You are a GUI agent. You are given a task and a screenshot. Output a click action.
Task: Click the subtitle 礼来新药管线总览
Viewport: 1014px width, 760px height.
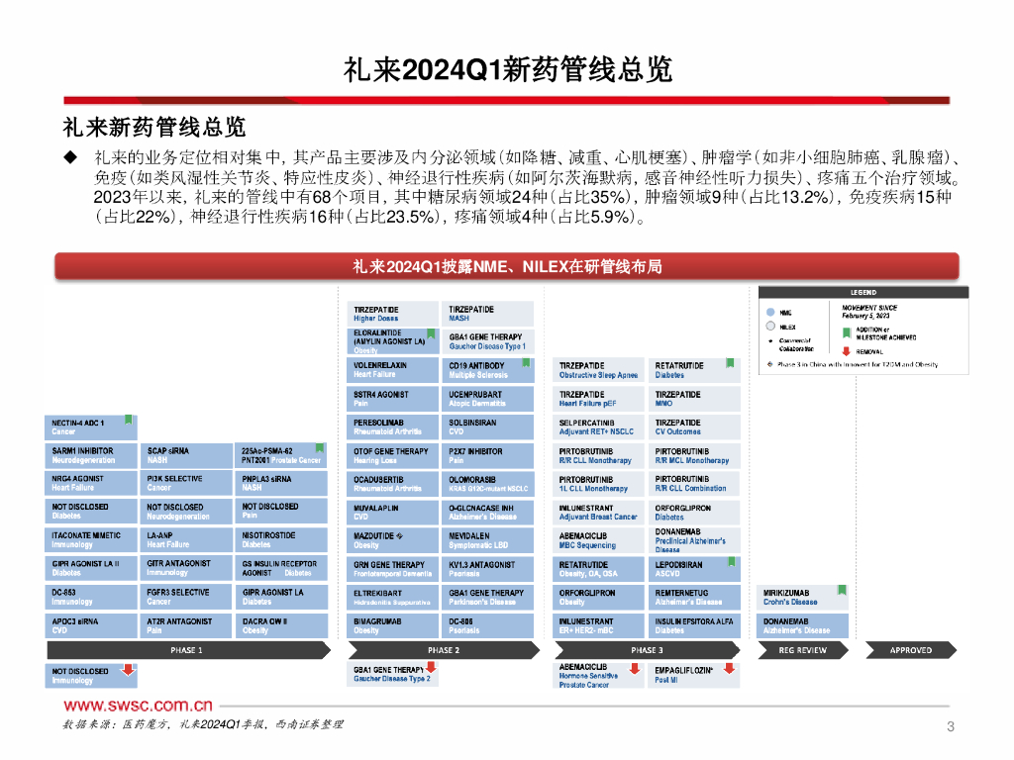(153, 128)
